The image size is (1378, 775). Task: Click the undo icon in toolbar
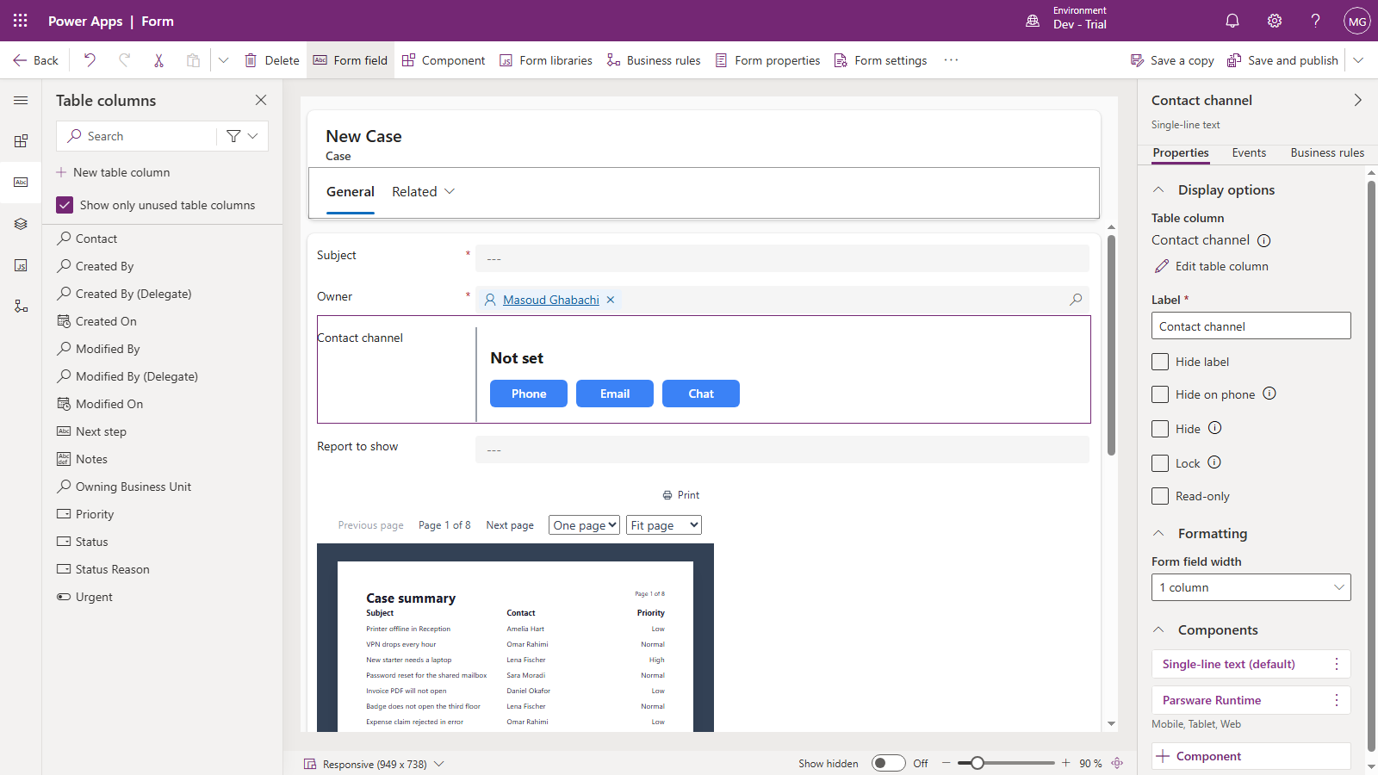[x=90, y=60]
